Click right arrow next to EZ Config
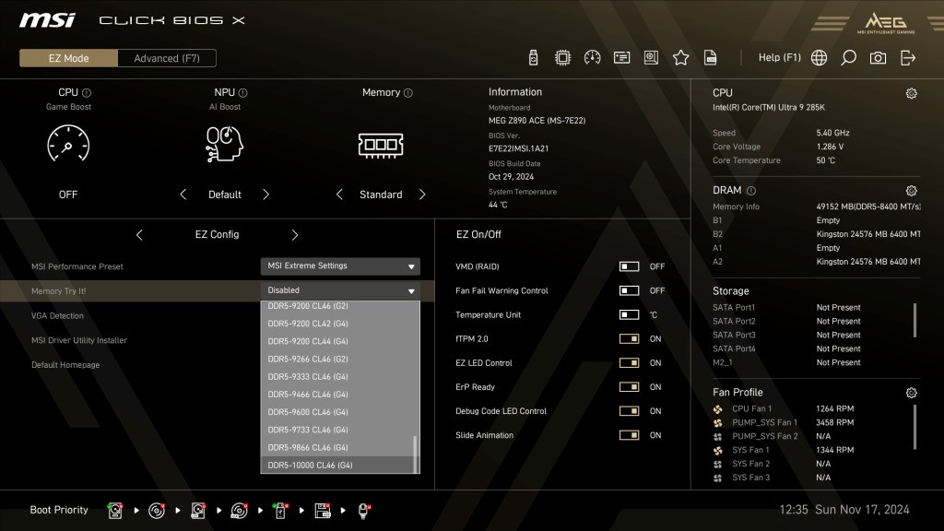Screen dimensions: 944x531 click(295, 235)
